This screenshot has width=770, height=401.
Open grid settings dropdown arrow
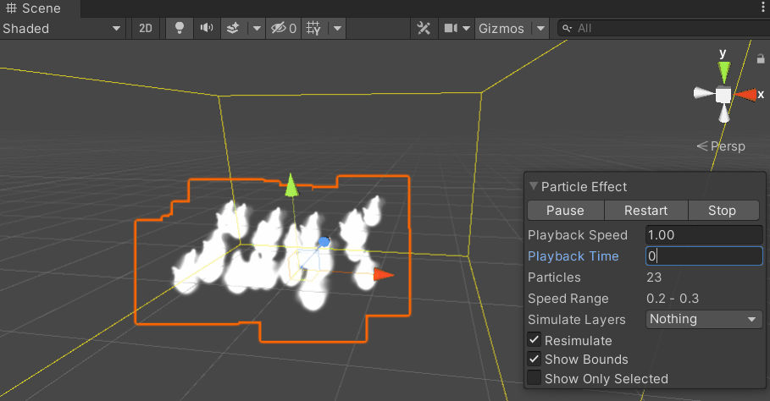337,29
